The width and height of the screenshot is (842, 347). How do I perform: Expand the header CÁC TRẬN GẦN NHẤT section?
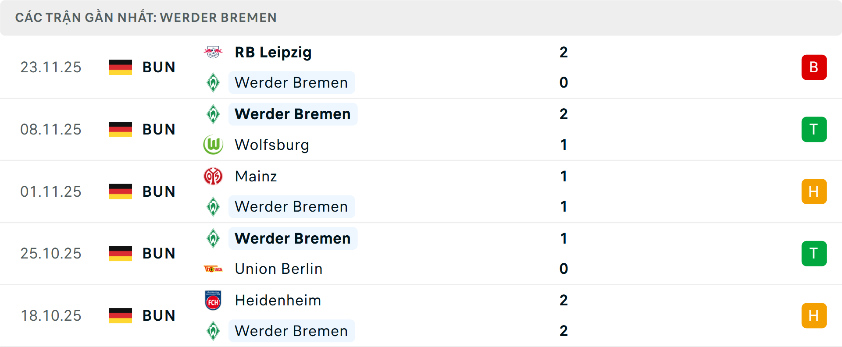coord(146,18)
